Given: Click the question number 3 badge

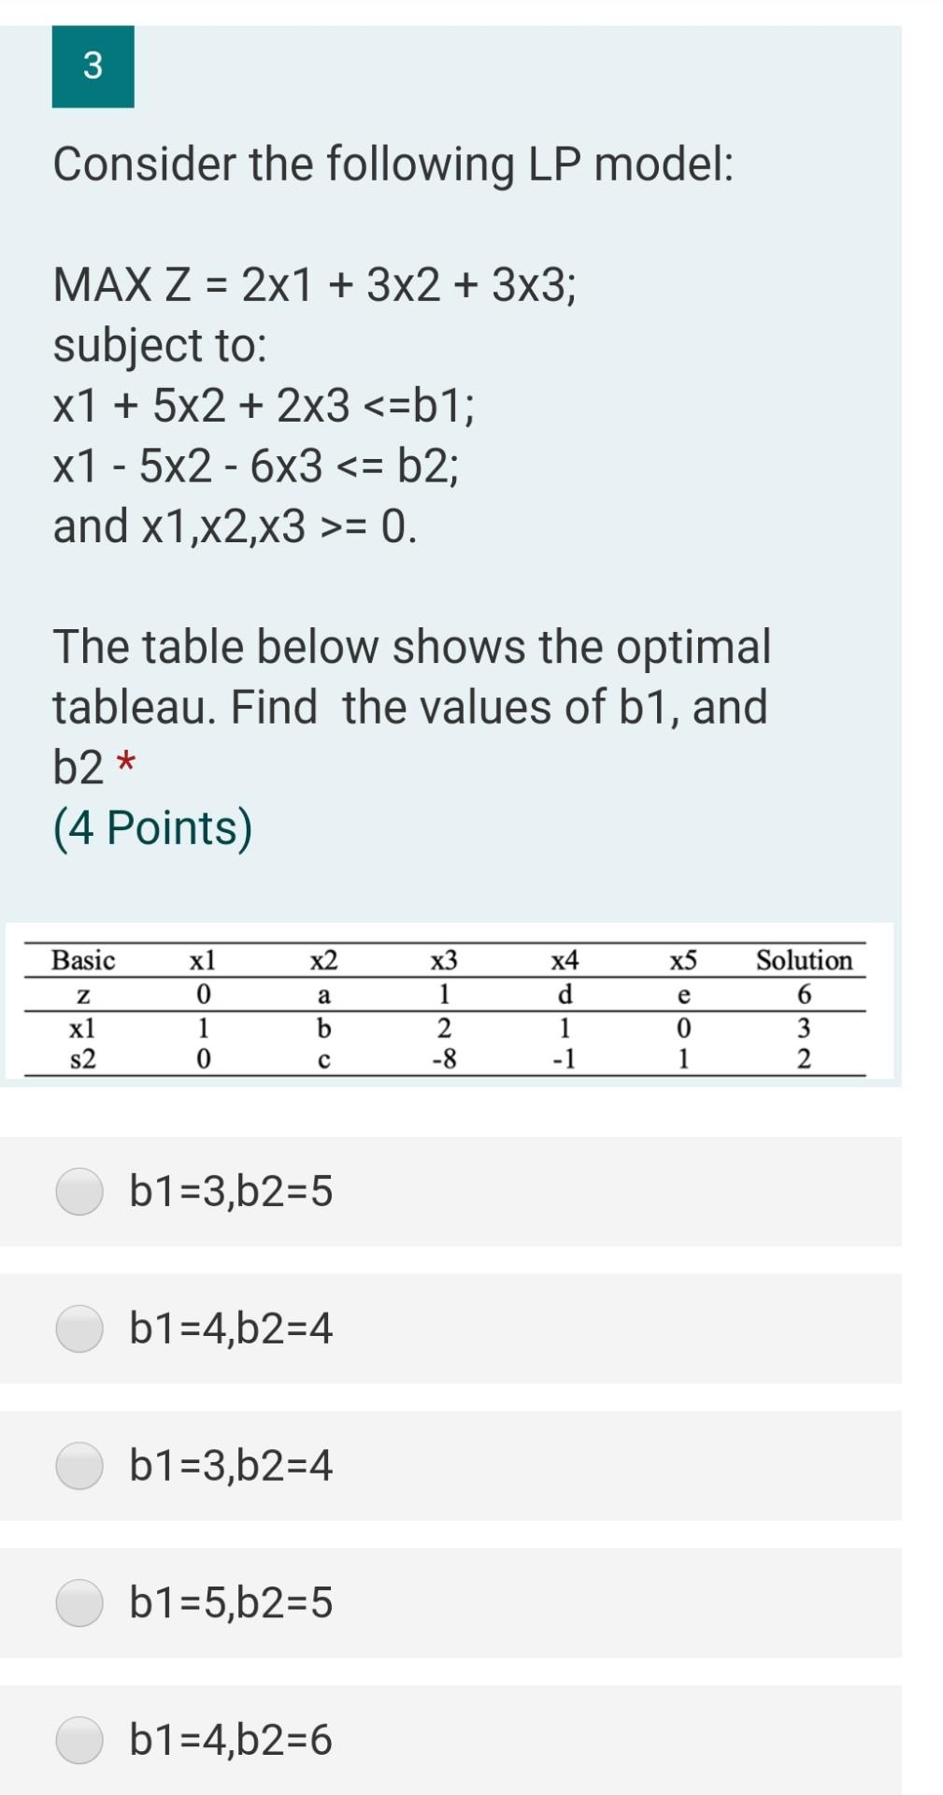Looking at the screenshot, I should point(91,68).
